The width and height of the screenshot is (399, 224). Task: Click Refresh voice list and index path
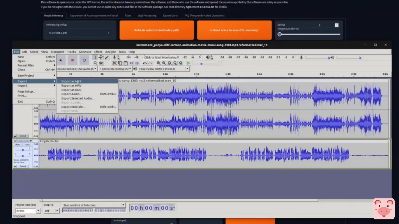click(x=156, y=30)
